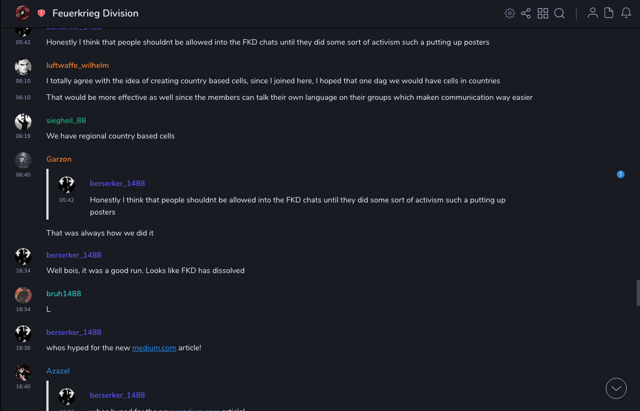Click the blue T badge beside Garzon's message
The width and height of the screenshot is (640, 411).
click(621, 174)
